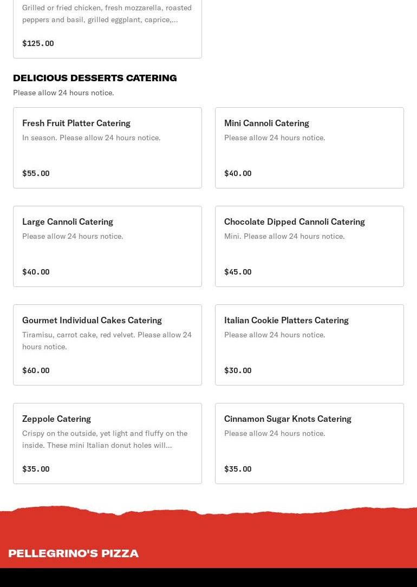Image resolution: width=417 pixels, height=587 pixels.
Task: Click the "In season" fruit platter description
Action: (x=91, y=138)
